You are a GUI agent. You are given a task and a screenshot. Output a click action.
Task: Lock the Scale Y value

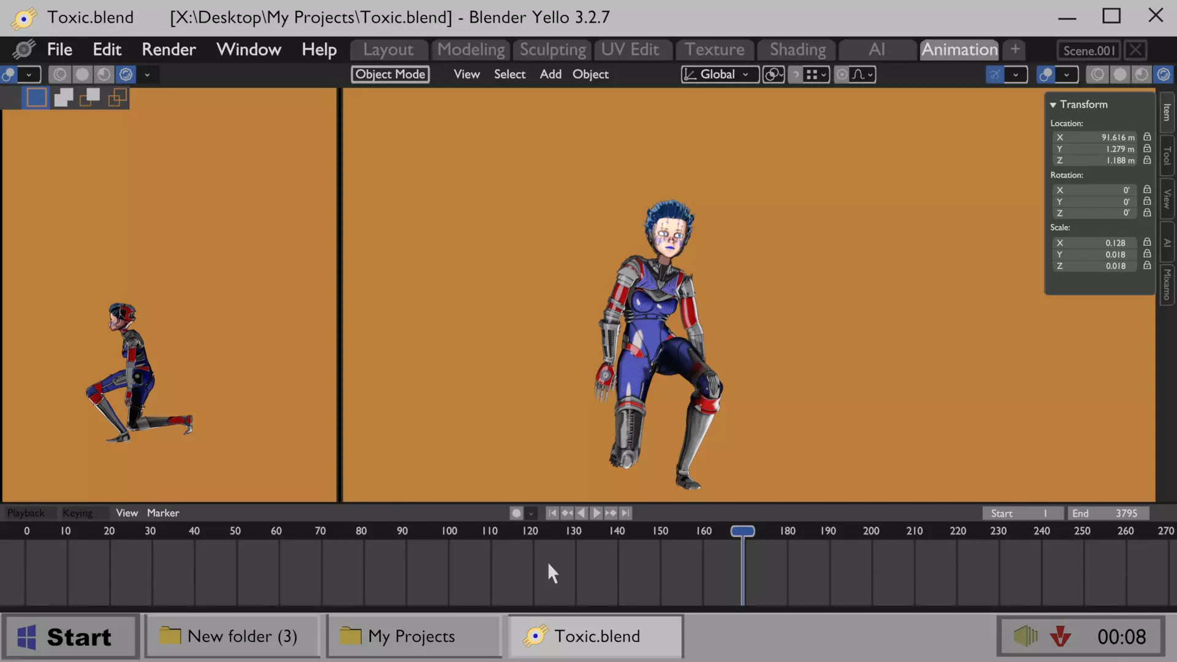tap(1147, 254)
